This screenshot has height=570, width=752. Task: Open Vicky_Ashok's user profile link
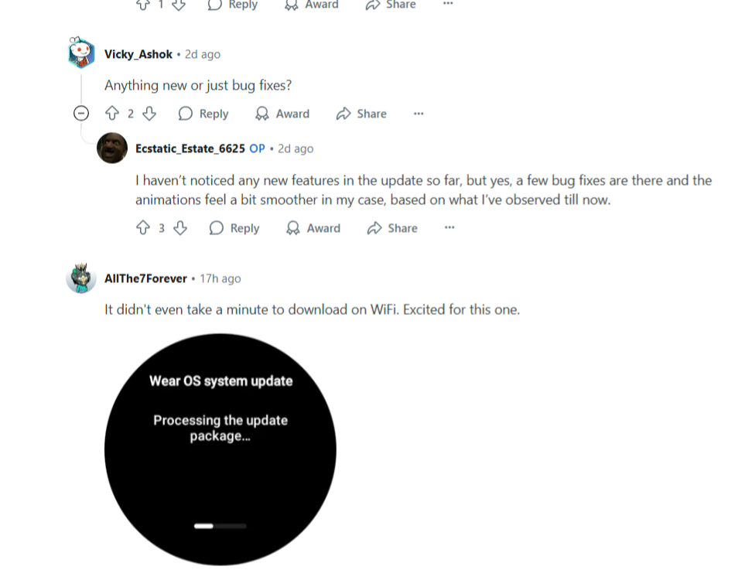(138, 54)
